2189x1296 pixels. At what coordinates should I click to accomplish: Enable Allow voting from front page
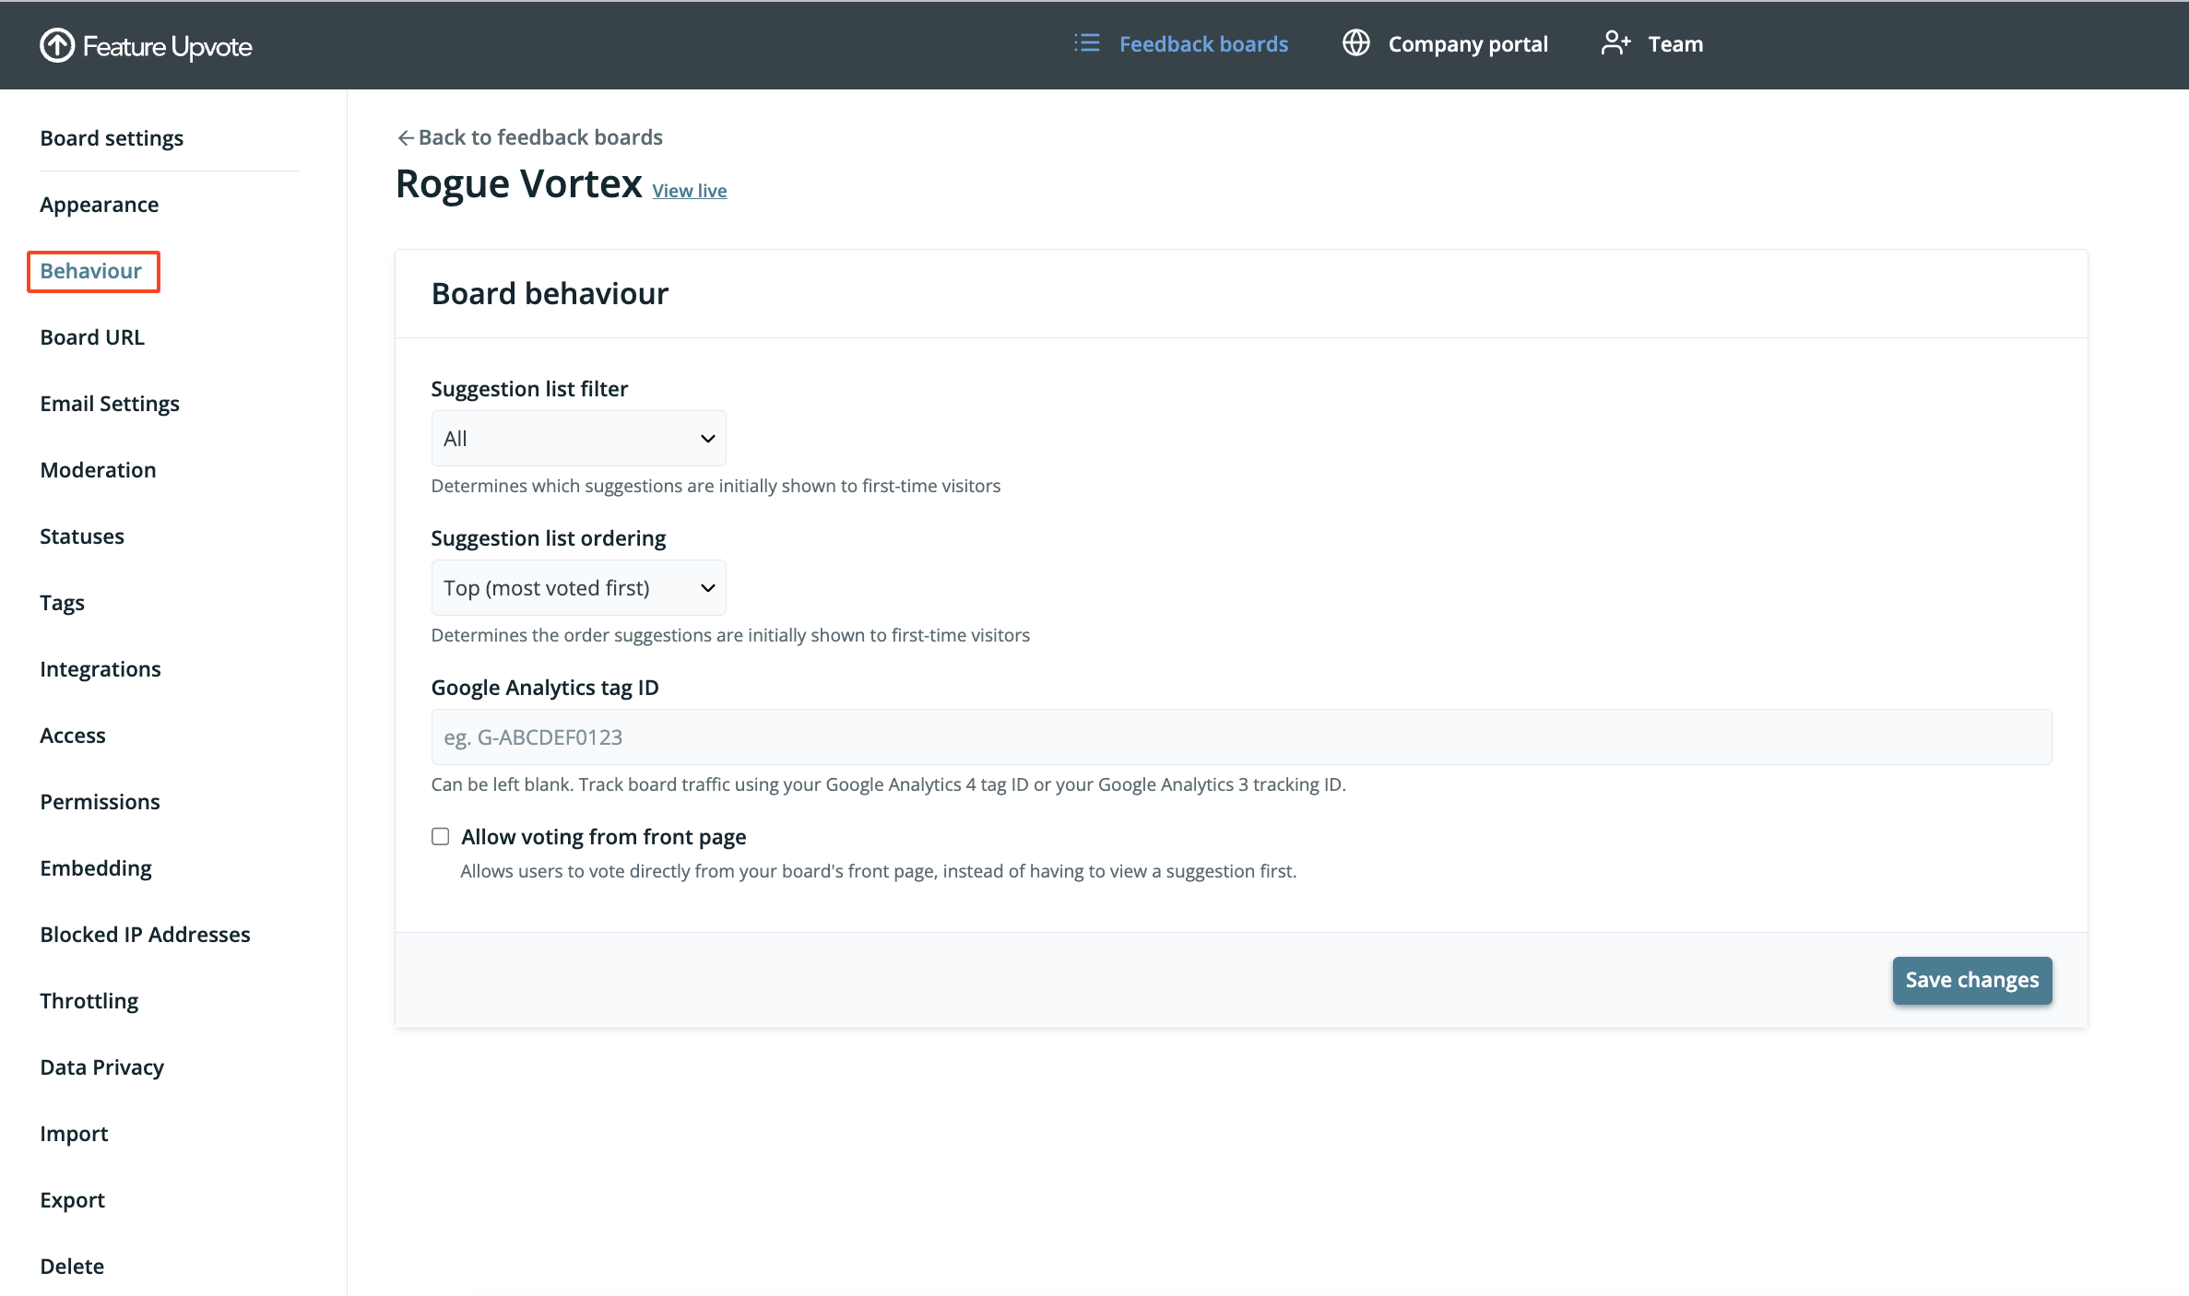click(441, 837)
